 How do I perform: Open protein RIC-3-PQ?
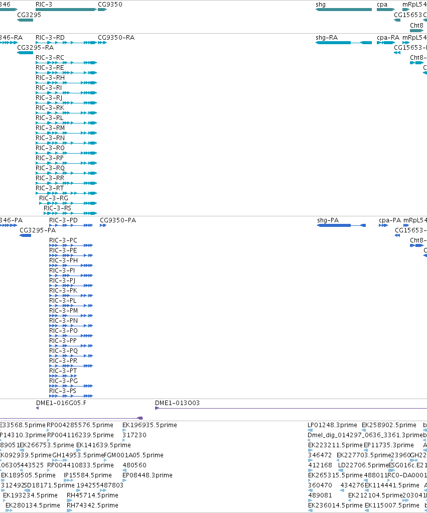tap(63, 350)
